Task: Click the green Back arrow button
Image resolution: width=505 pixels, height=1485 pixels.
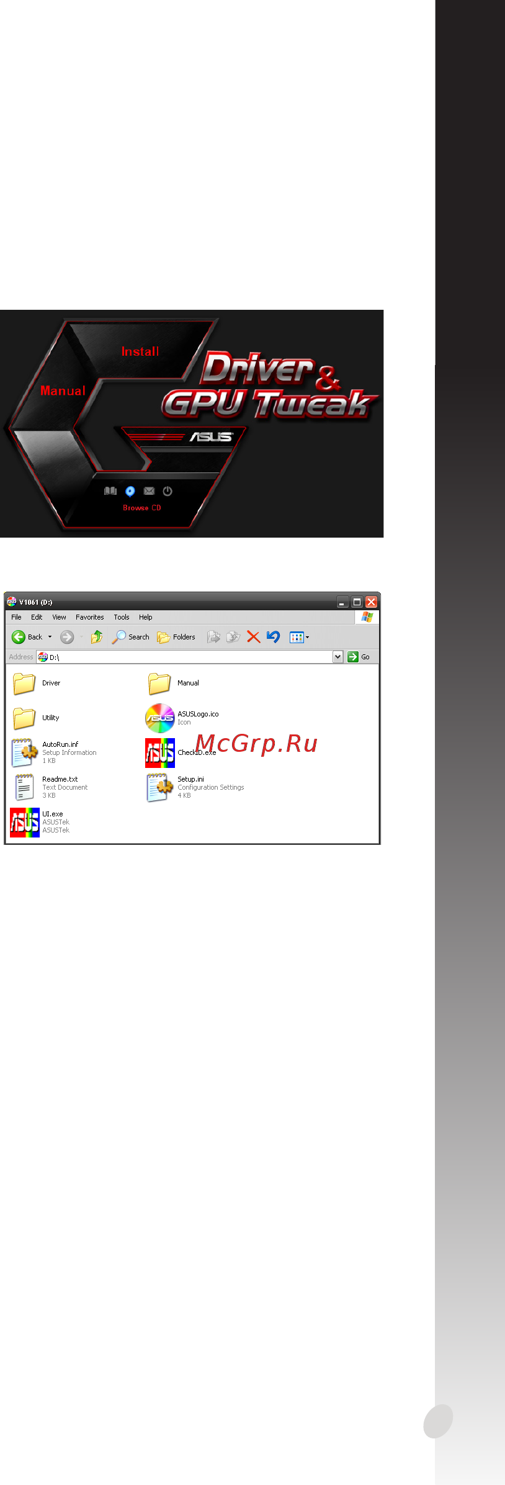Action: click(x=27, y=637)
